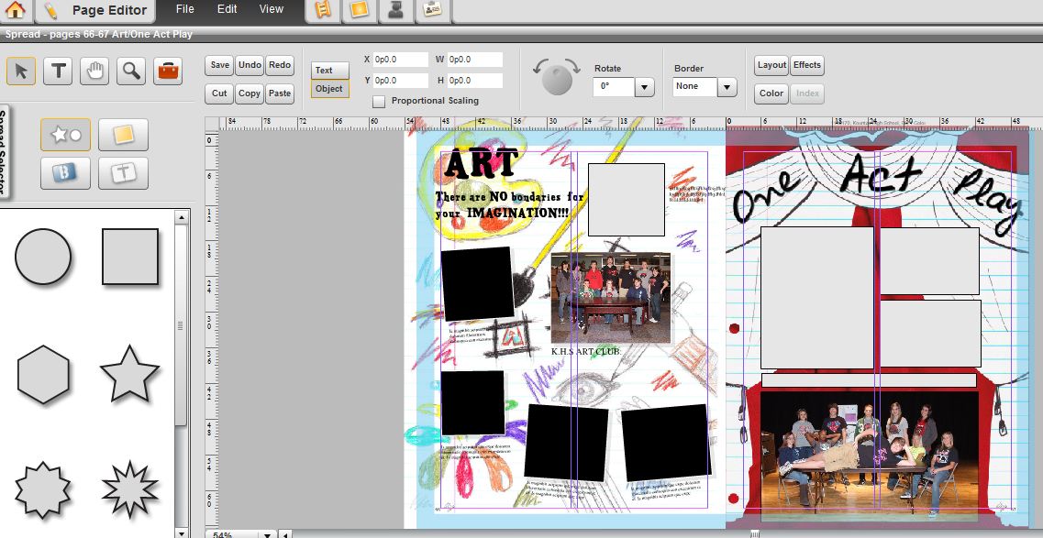1043x538 pixels.
Task: Open the File menu
Action: [x=185, y=9]
